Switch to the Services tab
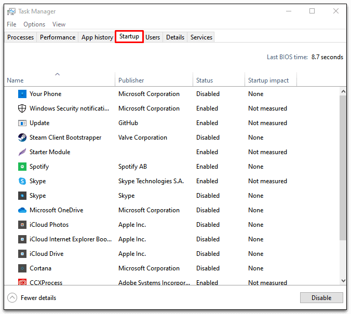This screenshot has height=314, width=351. coord(201,37)
